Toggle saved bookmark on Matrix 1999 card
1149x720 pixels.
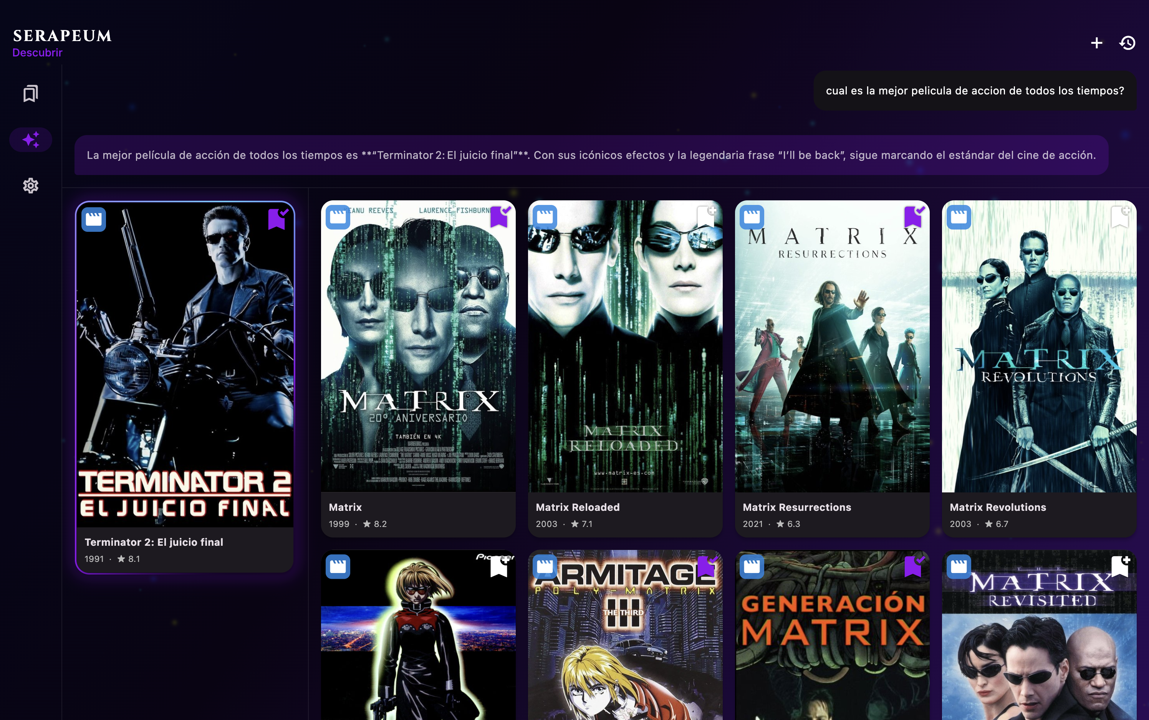500,217
